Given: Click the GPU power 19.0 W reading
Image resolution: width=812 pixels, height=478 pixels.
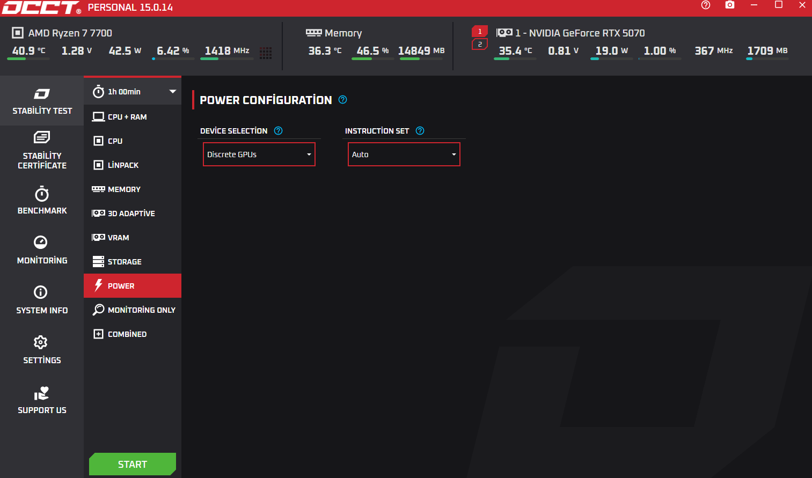Looking at the screenshot, I should click(612, 51).
